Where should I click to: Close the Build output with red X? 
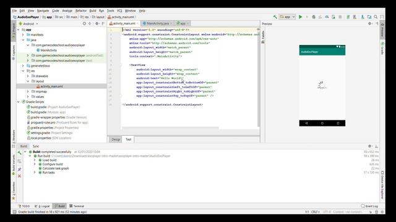tap(19, 176)
